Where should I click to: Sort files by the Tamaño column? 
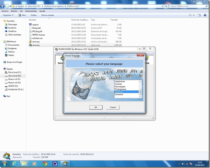[114, 20]
